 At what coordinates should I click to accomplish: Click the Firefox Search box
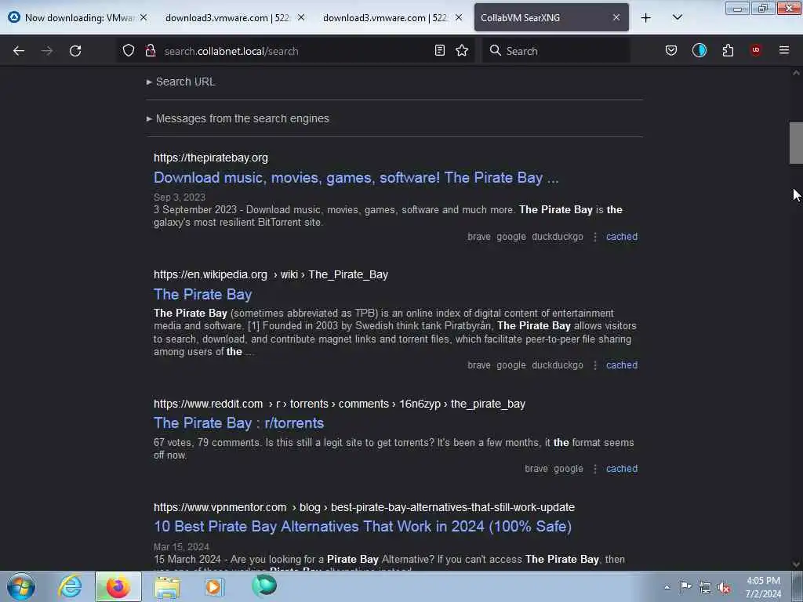tap(556, 51)
